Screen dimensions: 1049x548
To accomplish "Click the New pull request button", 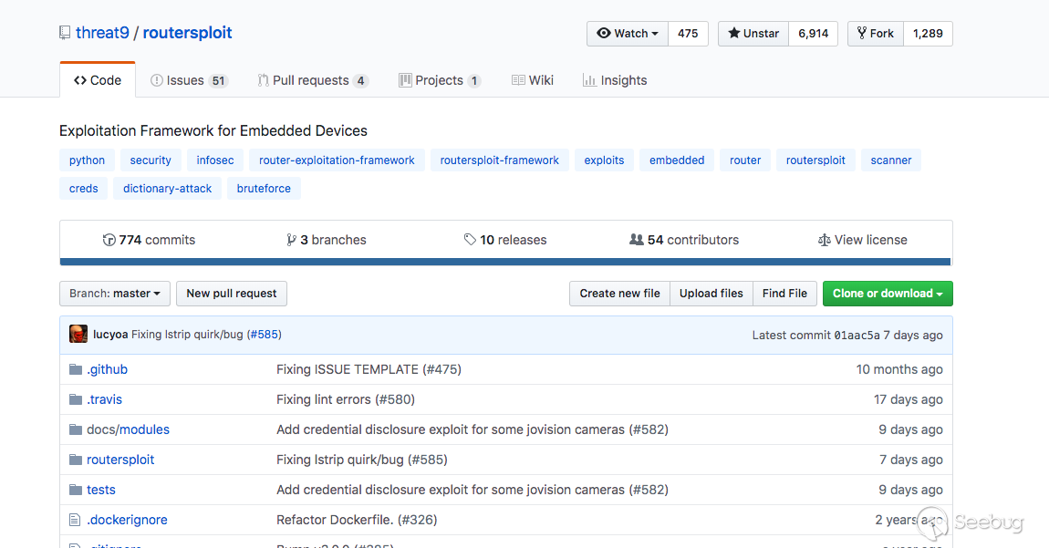I will pos(232,294).
